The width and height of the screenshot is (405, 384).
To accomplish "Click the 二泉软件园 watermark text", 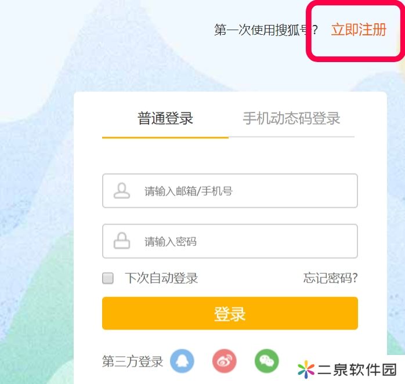I will click(x=357, y=369).
